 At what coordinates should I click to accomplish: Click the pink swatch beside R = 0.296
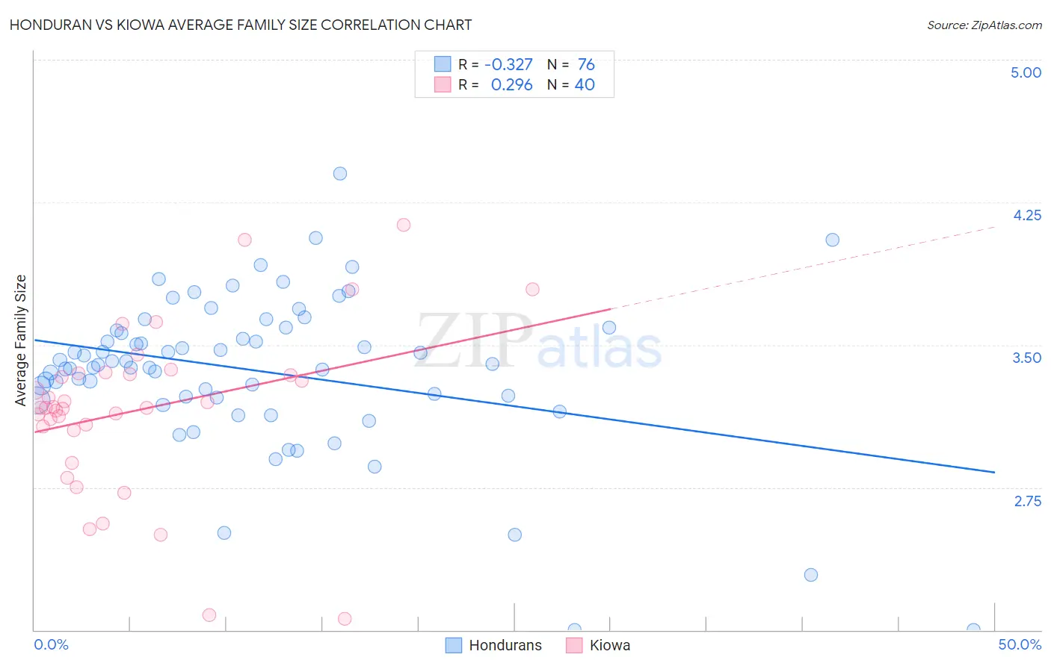tap(443, 84)
